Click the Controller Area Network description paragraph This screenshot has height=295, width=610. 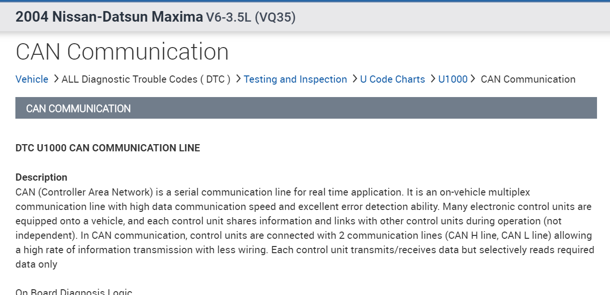click(304, 228)
